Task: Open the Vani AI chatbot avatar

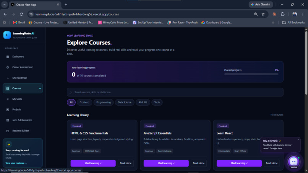Action: [293, 162]
